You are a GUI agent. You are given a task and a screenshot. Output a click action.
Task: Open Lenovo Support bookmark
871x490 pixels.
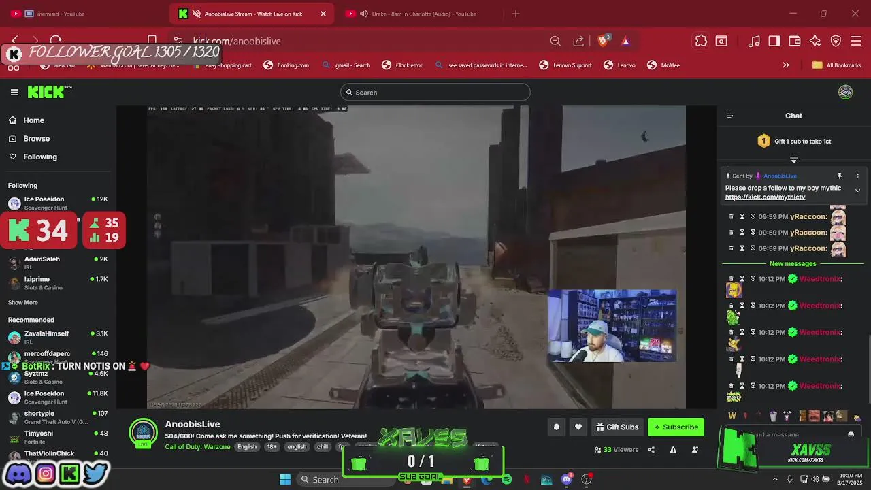[x=565, y=65]
